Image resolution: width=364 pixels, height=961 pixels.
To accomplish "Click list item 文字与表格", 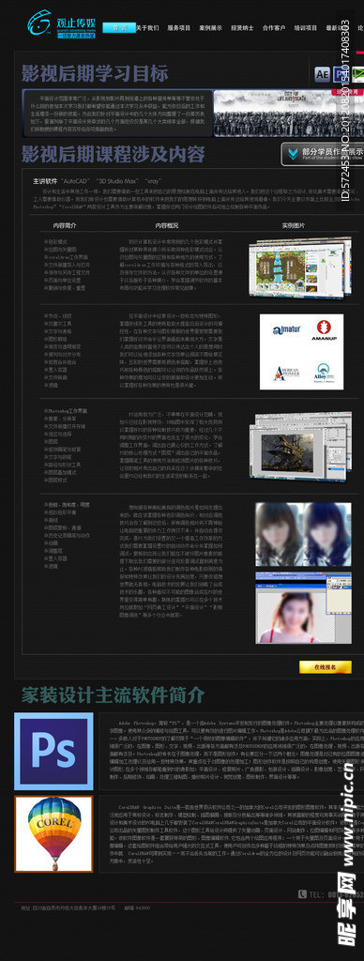I will click(57, 331).
